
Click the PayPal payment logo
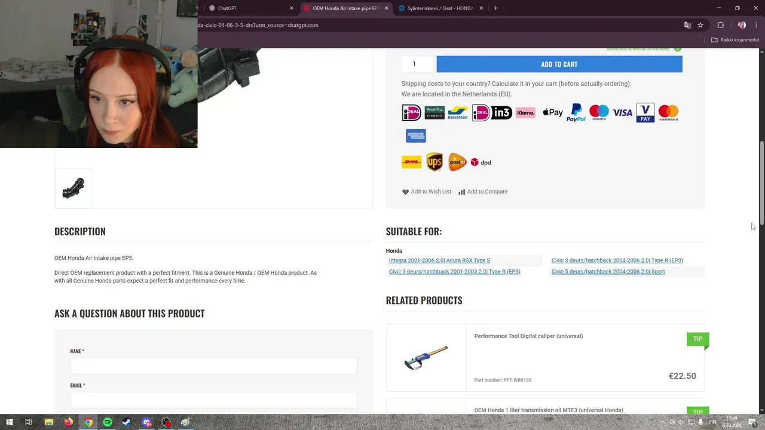pyautogui.click(x=576, y=112)
